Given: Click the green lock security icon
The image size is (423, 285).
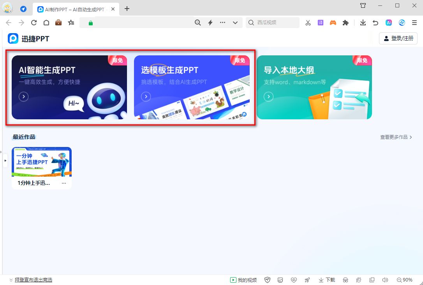Looking at the screenshot, I should point(91,23).
